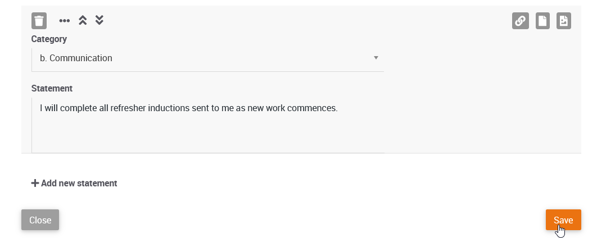Screen dimensions: 597x238
Task: Click the plus icon beside Add new statement
Action: [x=35, y=183]
